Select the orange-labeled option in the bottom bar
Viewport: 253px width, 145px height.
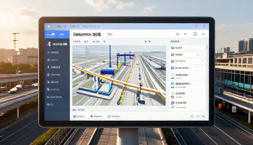pyautogui.click(x=96, y=116)
